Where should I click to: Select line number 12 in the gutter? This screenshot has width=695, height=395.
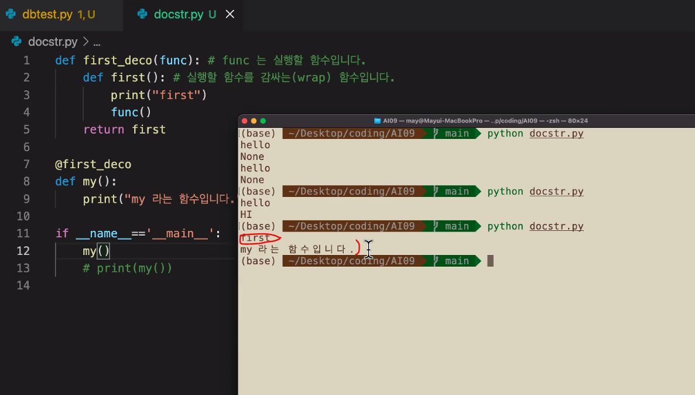[x=23, y=251]
